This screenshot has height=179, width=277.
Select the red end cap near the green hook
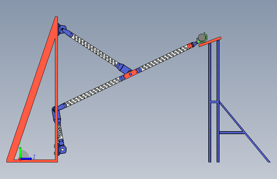[190, 46]
